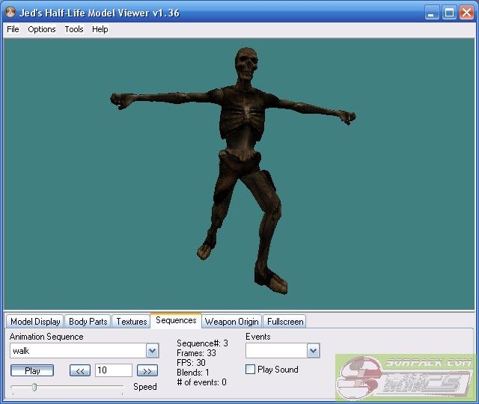Click the app icon in the title bar
479x404 pixels.
[10, 13]
